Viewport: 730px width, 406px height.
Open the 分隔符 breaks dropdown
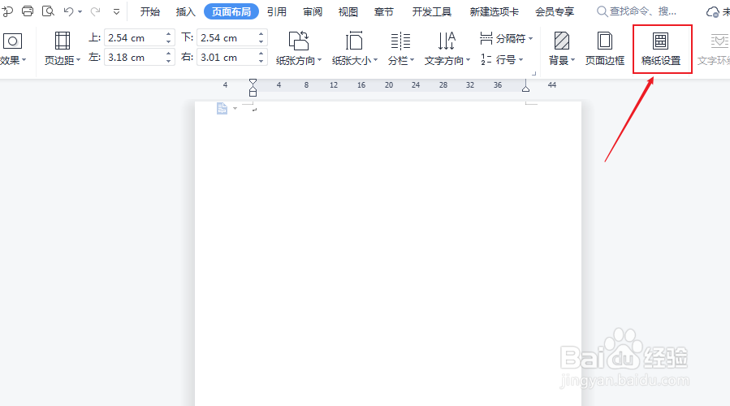coord(506,38)
